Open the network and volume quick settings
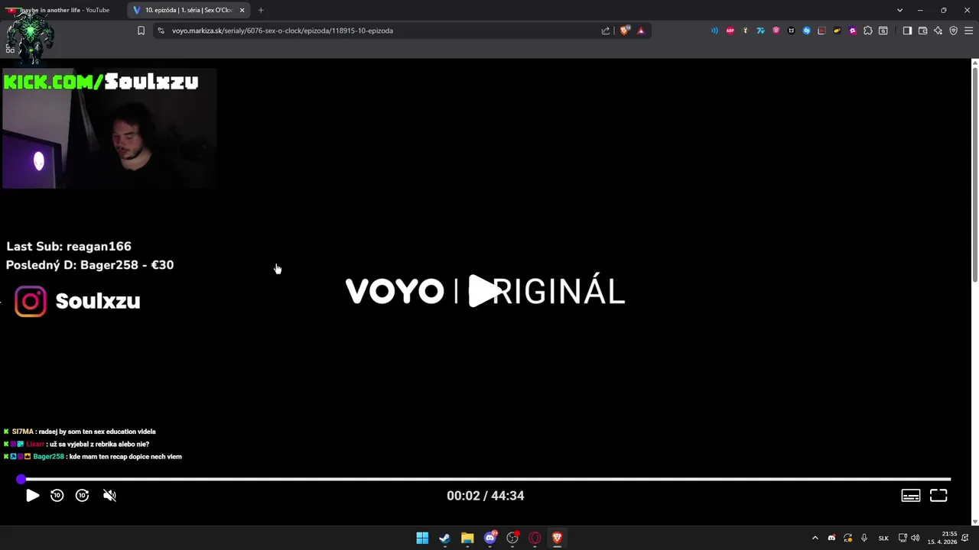The width and height of the screenshot is (979, 550). [x=909, y=538]
